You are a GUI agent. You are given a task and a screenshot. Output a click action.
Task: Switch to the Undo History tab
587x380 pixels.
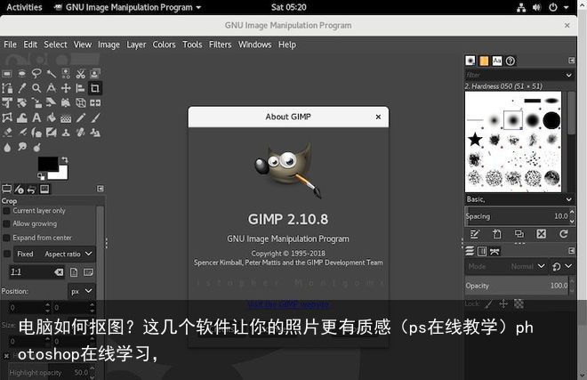[x=31, y=190]
